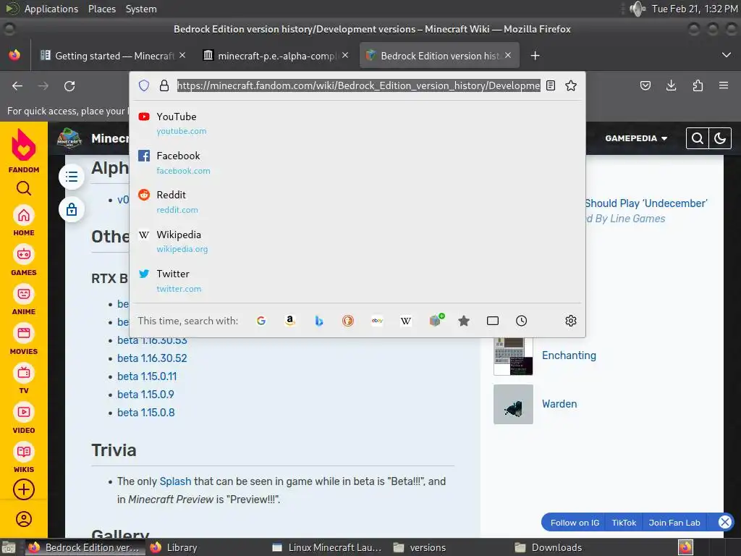Image resolution: width=741 pixels, height=556 pixels.
Task: Close the Bedrock Edition version history tab
Action: tap(508, 55)
